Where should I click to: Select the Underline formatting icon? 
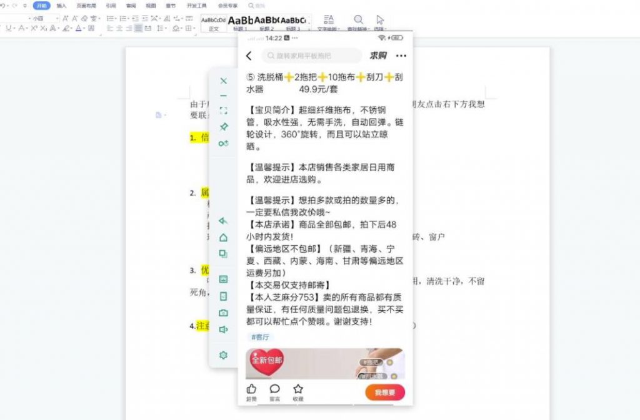pos(7,27)
